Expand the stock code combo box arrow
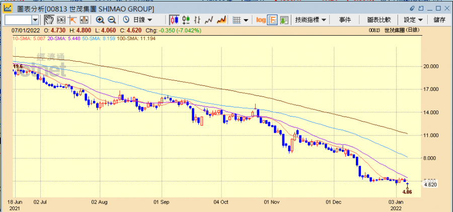This screenshot has height=212, width=453. [35, 20]
